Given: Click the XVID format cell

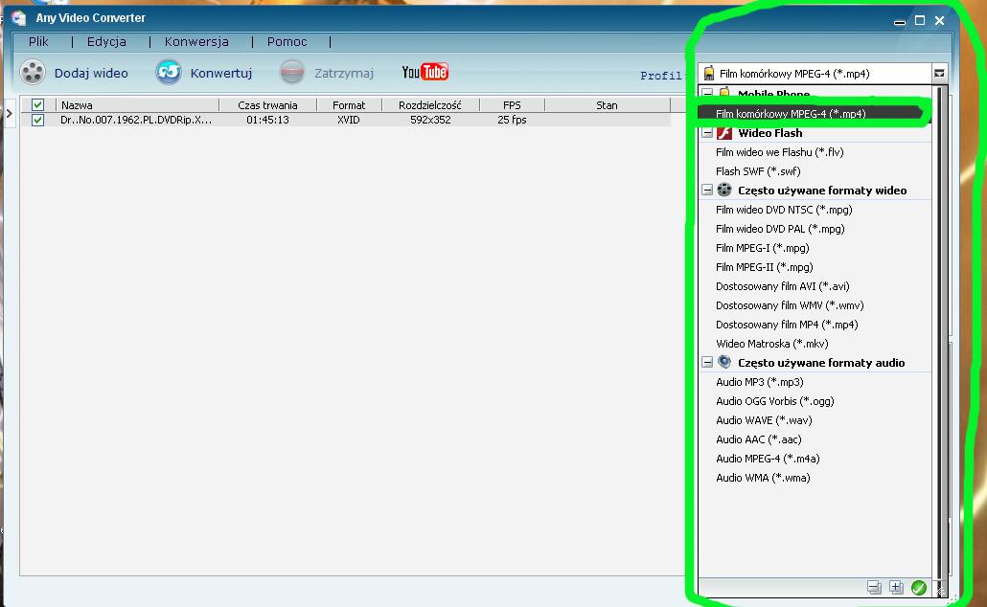Looking at the screenshot, I should click(348, 120).
